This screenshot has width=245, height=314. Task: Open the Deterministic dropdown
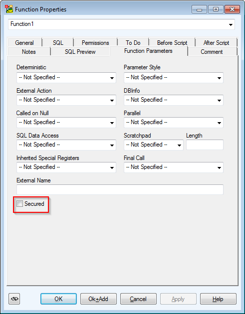[66, 78]
